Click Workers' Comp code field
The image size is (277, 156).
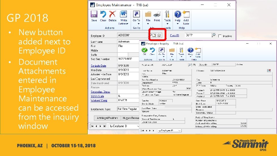[x=128, y=100]
